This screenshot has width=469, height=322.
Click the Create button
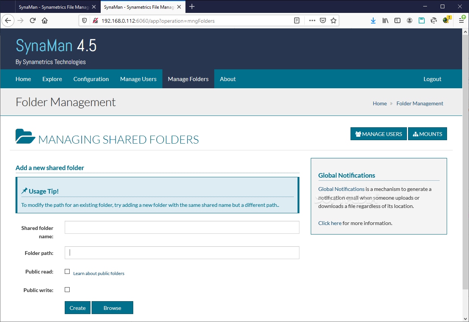tap(78, 308)
